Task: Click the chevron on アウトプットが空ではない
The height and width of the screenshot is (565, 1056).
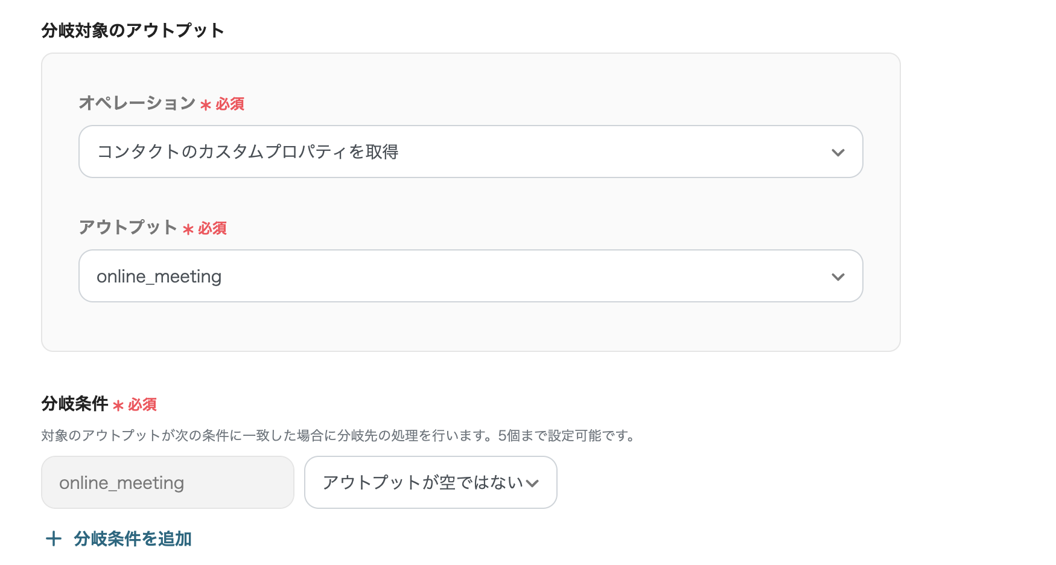Action: coord(533,483)
